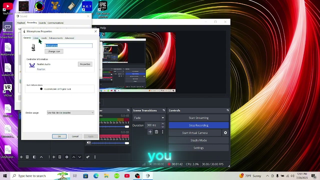The image size is (320, 180).
Task: Open Realtek Audio Properties button
Action: pos(85,64)
